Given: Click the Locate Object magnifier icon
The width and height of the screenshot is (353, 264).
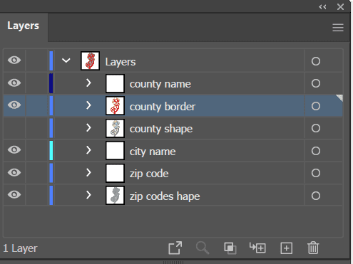Looking at the screenshot, I should (203, 248).
